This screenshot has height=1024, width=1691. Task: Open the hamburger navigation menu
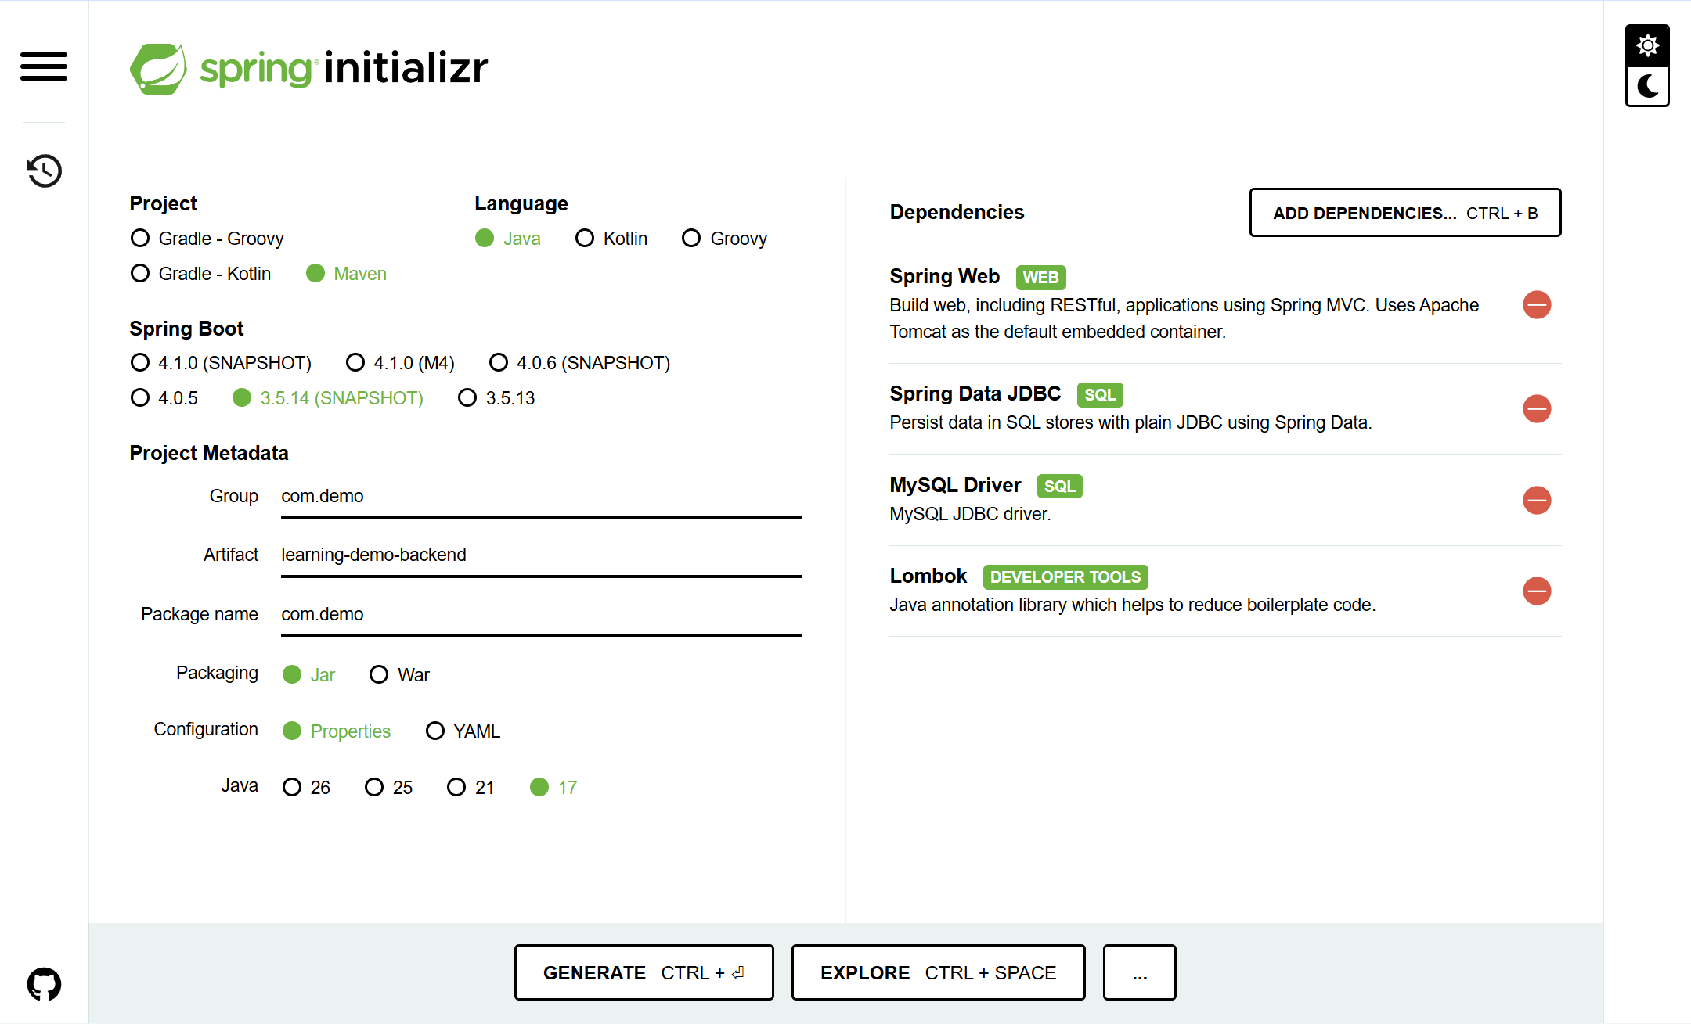[43, 68]
